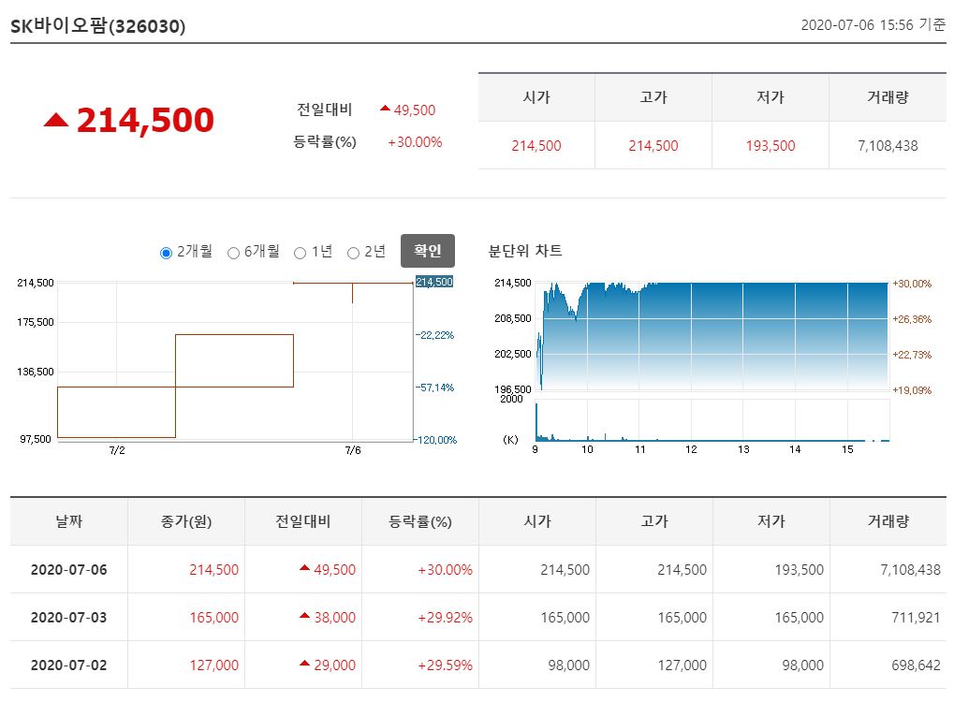The width and height of the screenshot is (954, 702).
Task: Click the 날짜 column header
Action: tap(66, 521)
